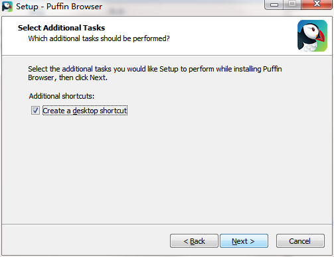Image resolution: width=334 pixels, height=257 pixels.
Task: Click 'Which additional tasks should be performed?' subtitle
Action: [99, 38]
